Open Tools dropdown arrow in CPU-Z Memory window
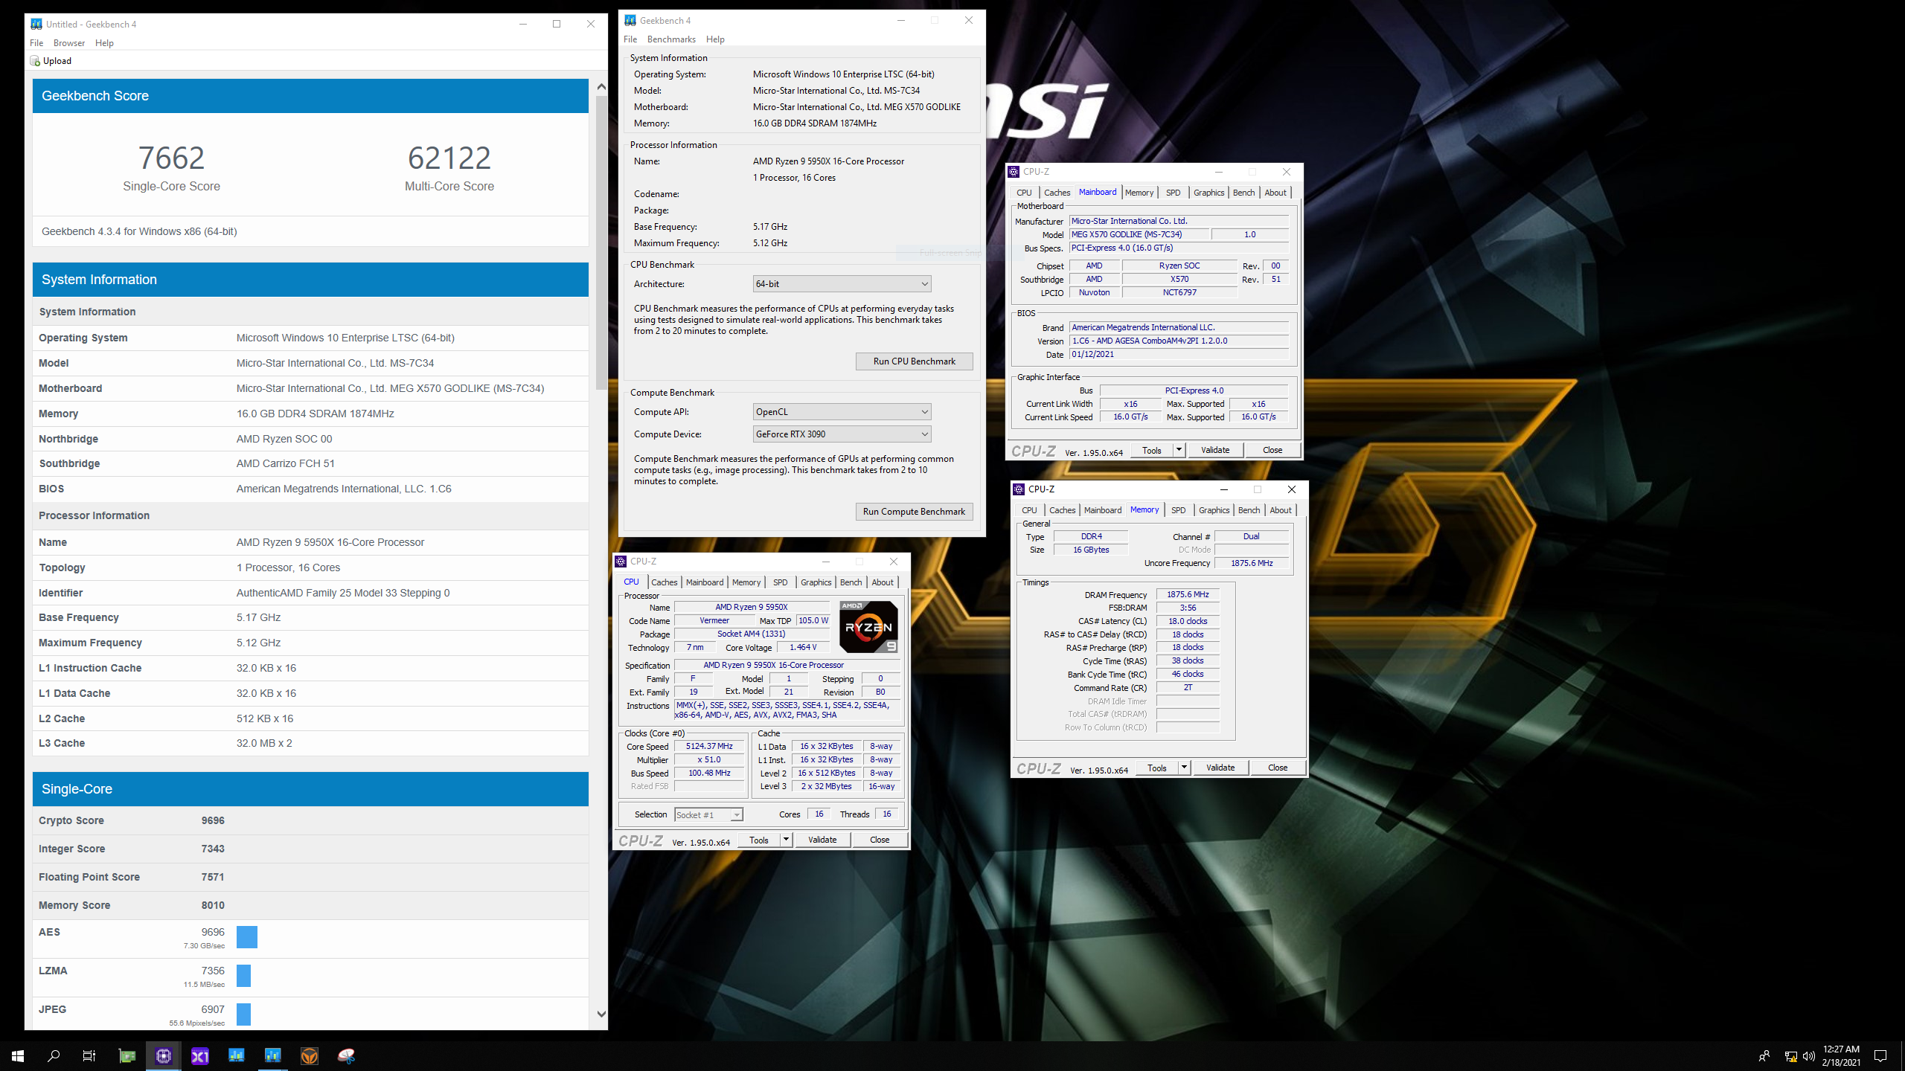The height and width of the screenshot is (1071, 1905). 1184,768
